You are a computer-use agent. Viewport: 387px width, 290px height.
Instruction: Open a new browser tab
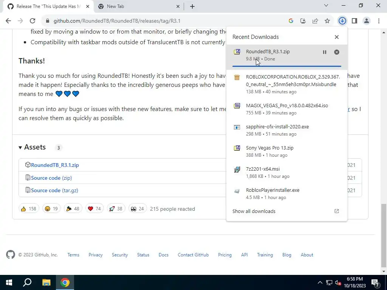(x=192, y=6)
